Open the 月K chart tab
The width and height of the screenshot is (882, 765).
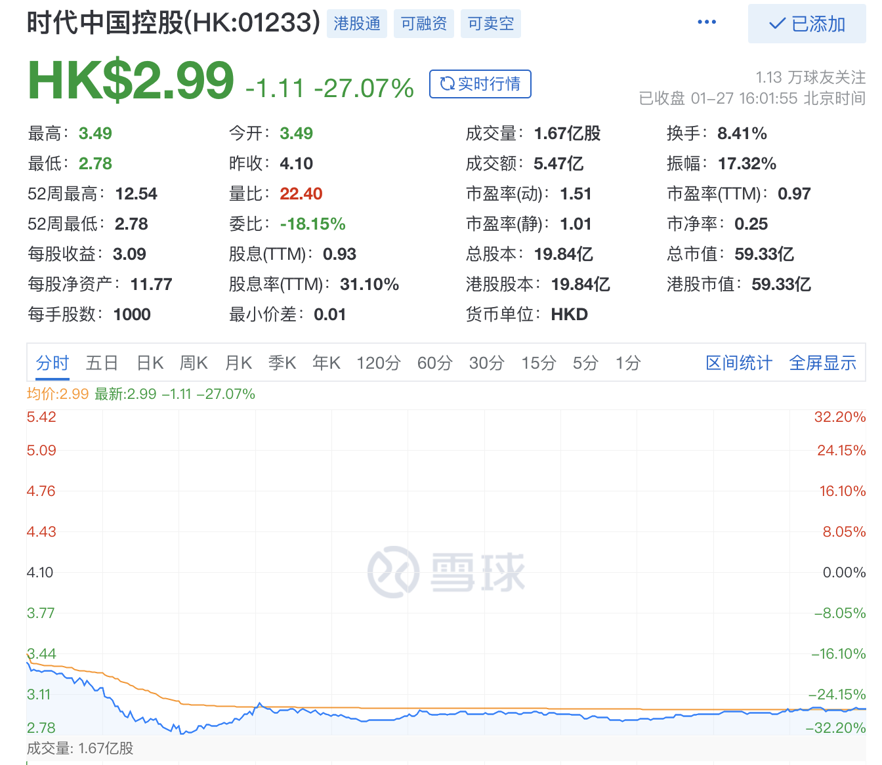238,363
